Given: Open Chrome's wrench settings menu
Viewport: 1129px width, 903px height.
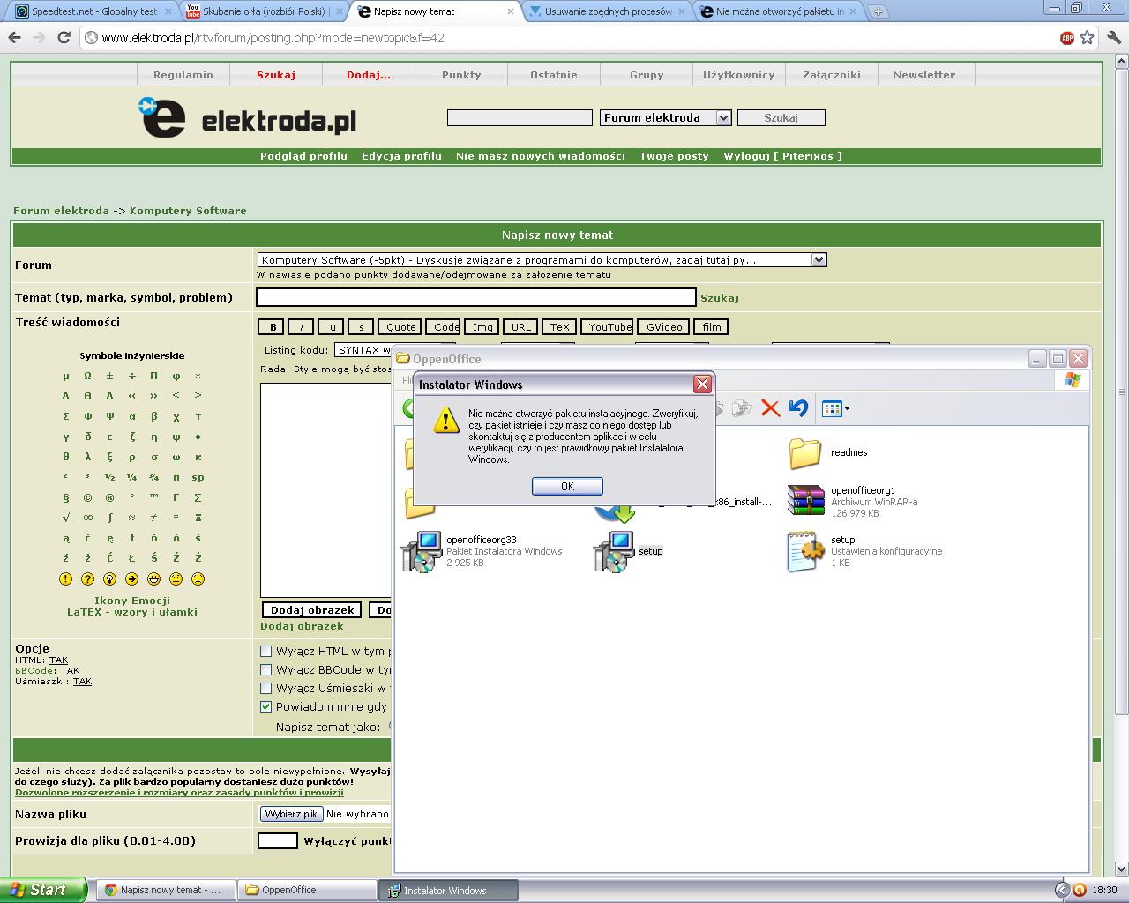Looking at the screenshot, I should click(1113, 38).
